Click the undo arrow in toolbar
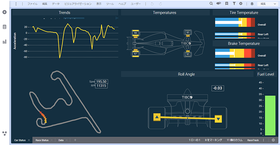 pyautogui.click(x=152, y=4)
